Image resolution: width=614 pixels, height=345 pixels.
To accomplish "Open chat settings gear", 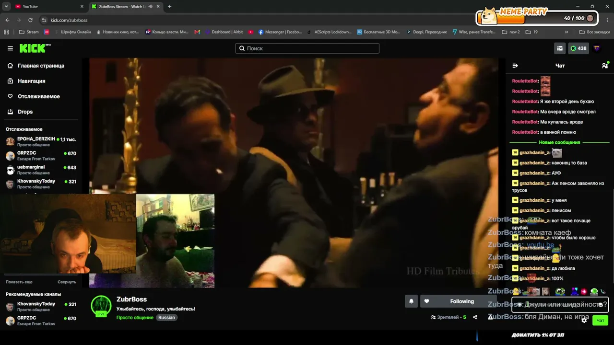I will pyautogui.click(x=584, y=320).
